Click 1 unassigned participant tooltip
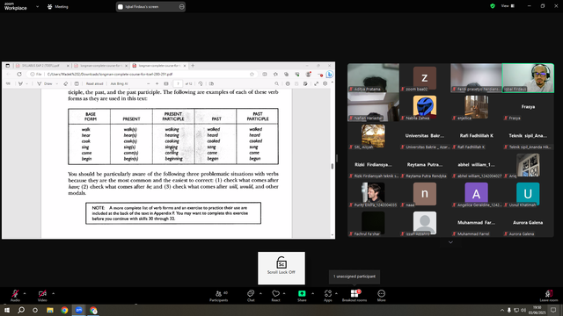Screen dimensions: 563x316 355,276
